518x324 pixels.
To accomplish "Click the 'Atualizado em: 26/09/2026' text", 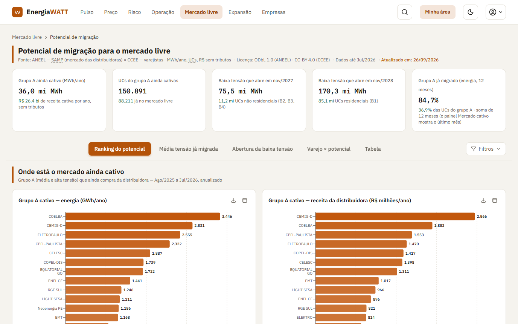I will coord(410,60).
